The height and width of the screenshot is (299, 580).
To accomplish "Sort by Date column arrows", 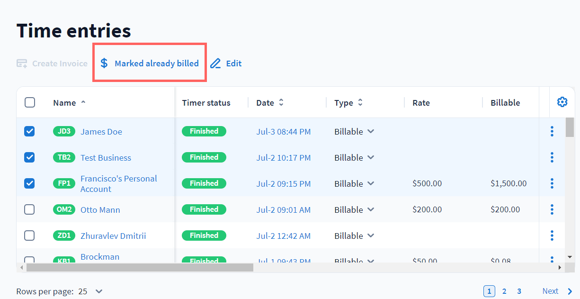I will 281,102.
